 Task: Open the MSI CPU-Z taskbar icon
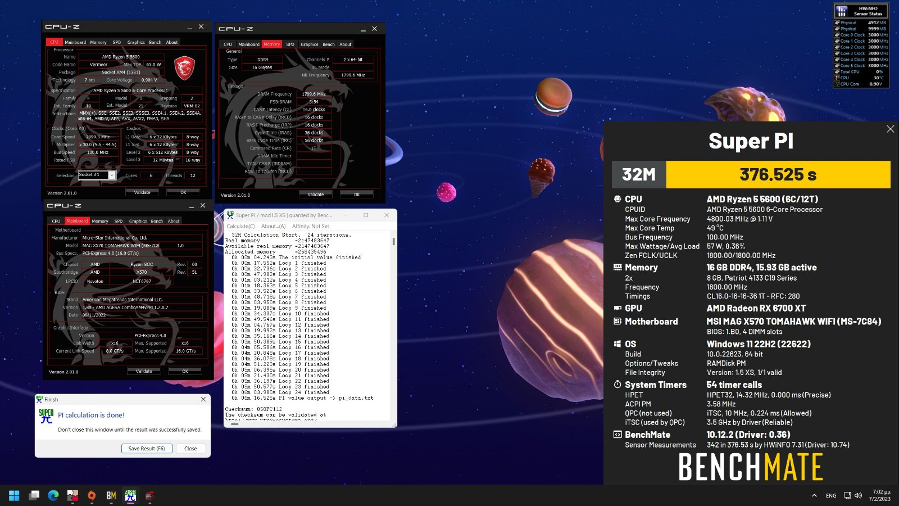pyautogui.click(x=149, y=495)
